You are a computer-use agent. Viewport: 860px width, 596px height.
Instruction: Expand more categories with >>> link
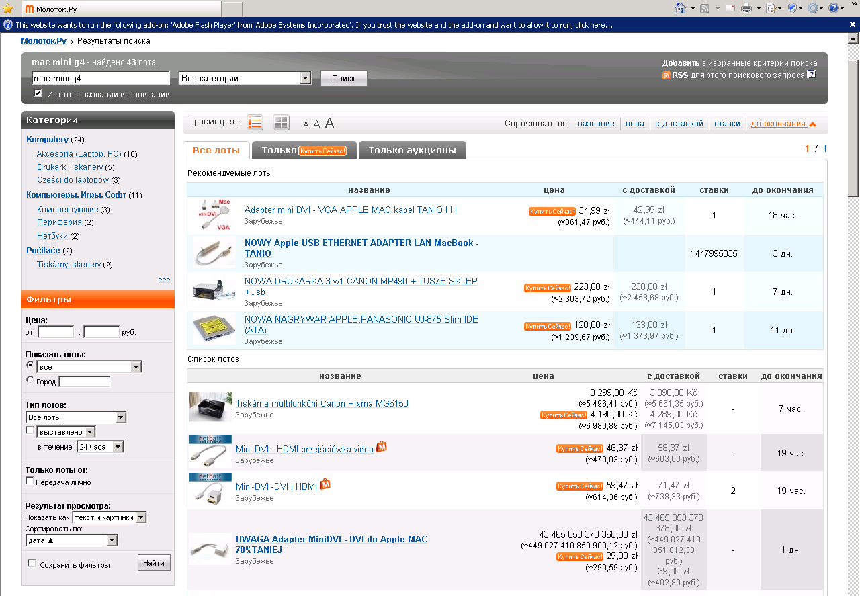[x=164, y=279]
